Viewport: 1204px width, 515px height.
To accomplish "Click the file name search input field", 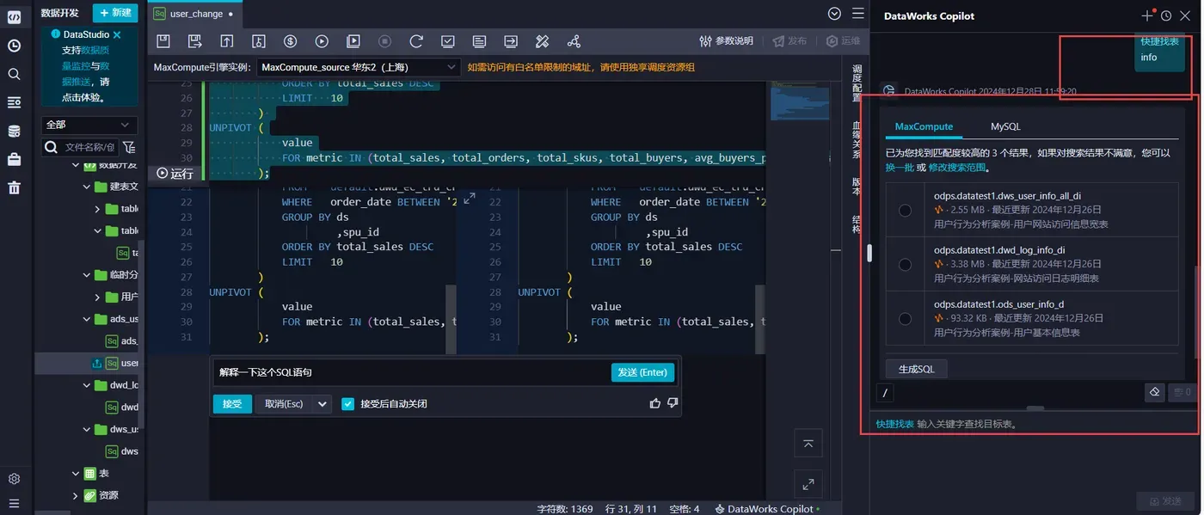I will (x=89, y=148).
